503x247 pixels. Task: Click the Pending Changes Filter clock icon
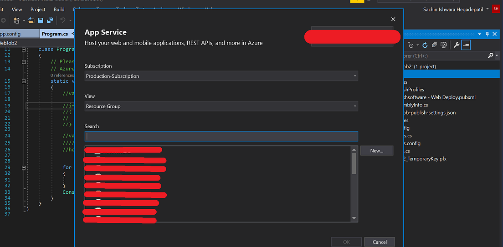tap(411, 45)
